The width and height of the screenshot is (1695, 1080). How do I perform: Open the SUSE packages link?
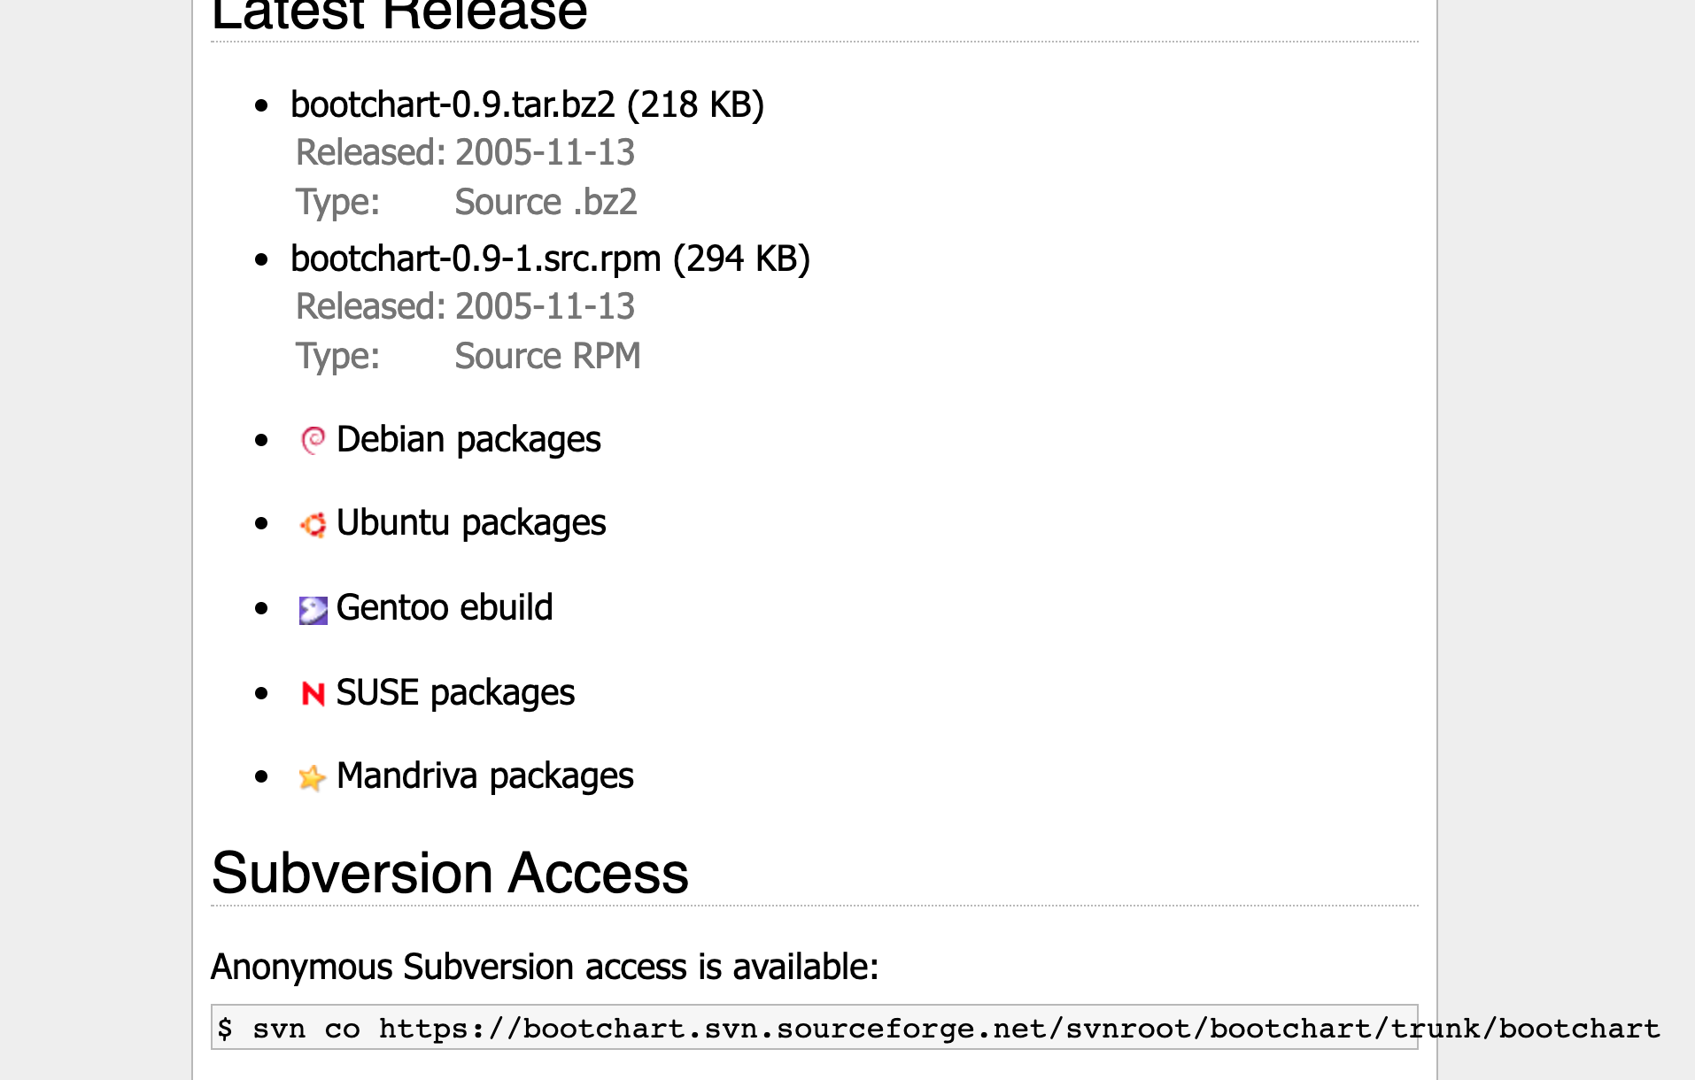455,693
